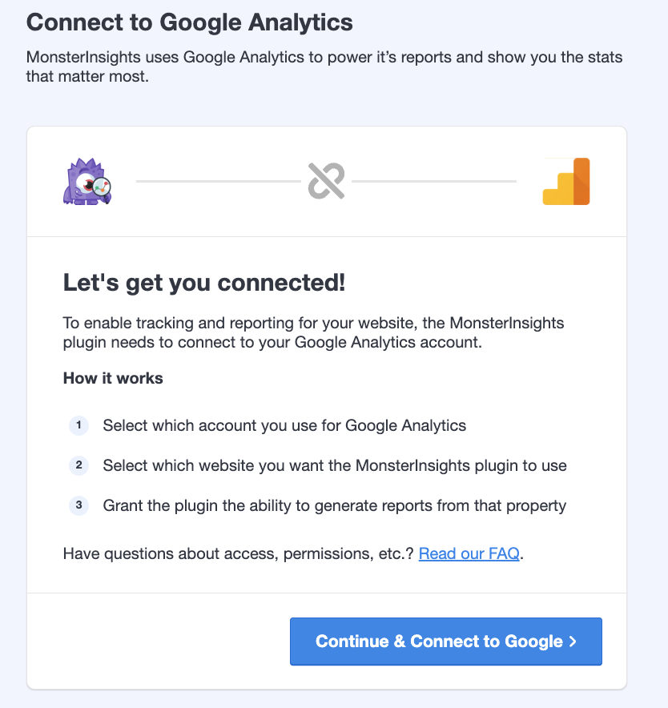Click the broken chain link icon
This screenshot has width=668, height=708.
point(326,181)
